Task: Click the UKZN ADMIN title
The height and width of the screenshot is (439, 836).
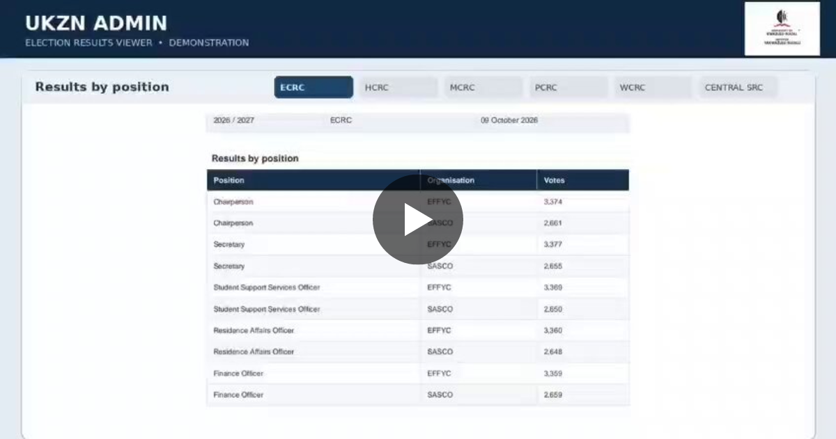Action: coord(96,24)
